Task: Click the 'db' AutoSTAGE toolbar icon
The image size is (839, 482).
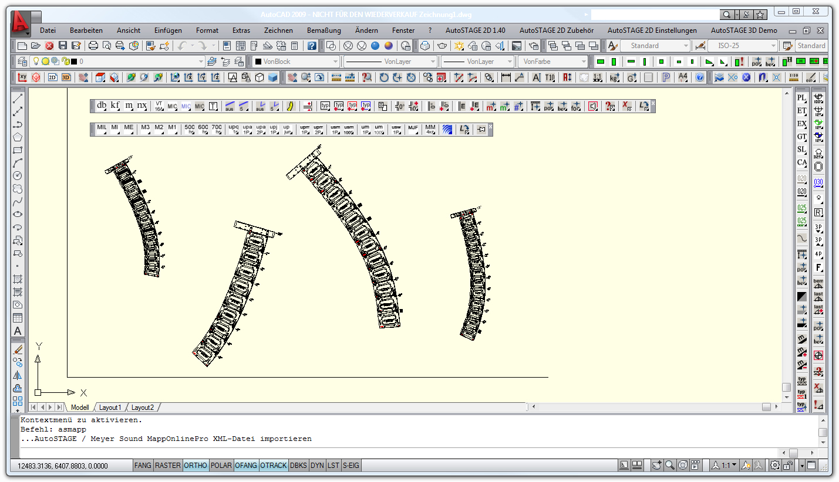Action: [102, 106]
